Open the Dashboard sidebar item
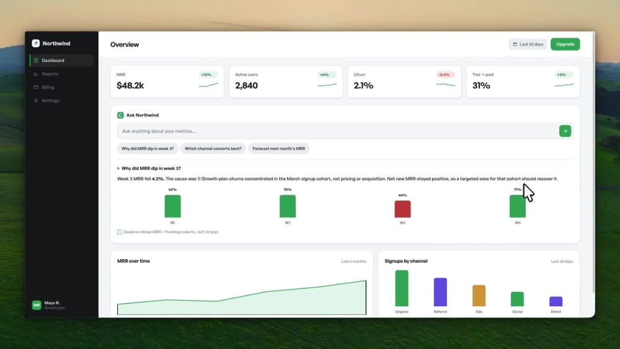Viewport: 620px width, 349px height. (x=61, y=61)
